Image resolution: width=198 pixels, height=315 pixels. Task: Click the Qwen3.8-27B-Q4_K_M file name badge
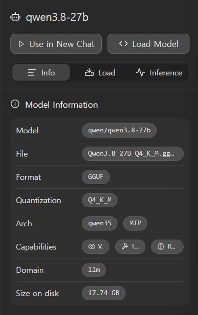click(x=133, y=154)
